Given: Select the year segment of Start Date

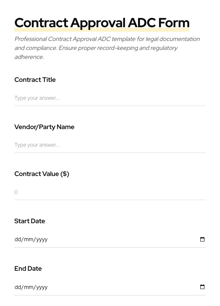Looking at the screenshot, I should [x=42, y=239].
